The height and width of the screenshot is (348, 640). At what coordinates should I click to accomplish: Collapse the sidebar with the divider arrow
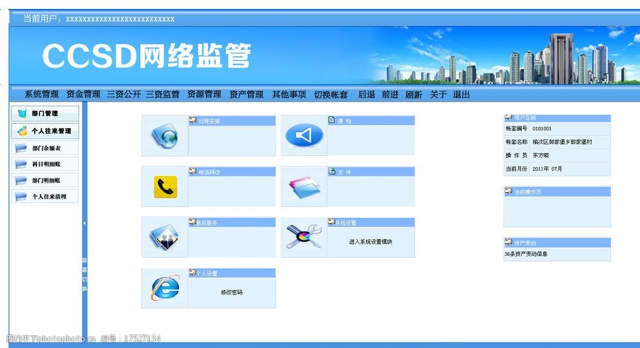pyautogui.click(x=85, y=223)
